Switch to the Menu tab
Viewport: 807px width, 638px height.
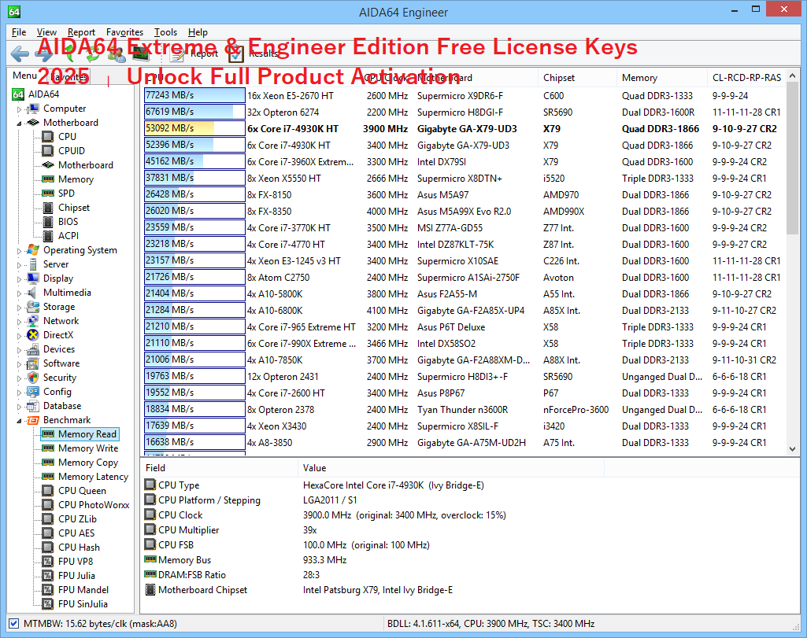coord(24,76)
